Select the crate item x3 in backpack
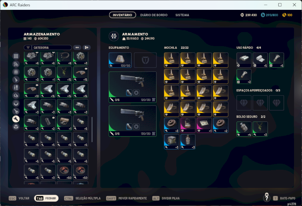Screen dimensions: 302x206 coord(172,142)
